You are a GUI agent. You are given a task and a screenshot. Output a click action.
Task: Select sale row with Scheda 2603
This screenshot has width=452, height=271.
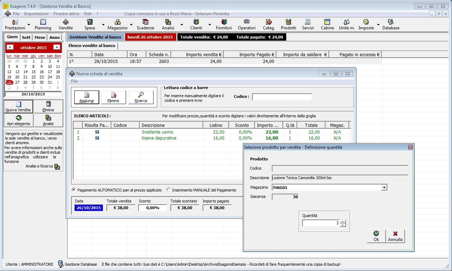(224, 61)
